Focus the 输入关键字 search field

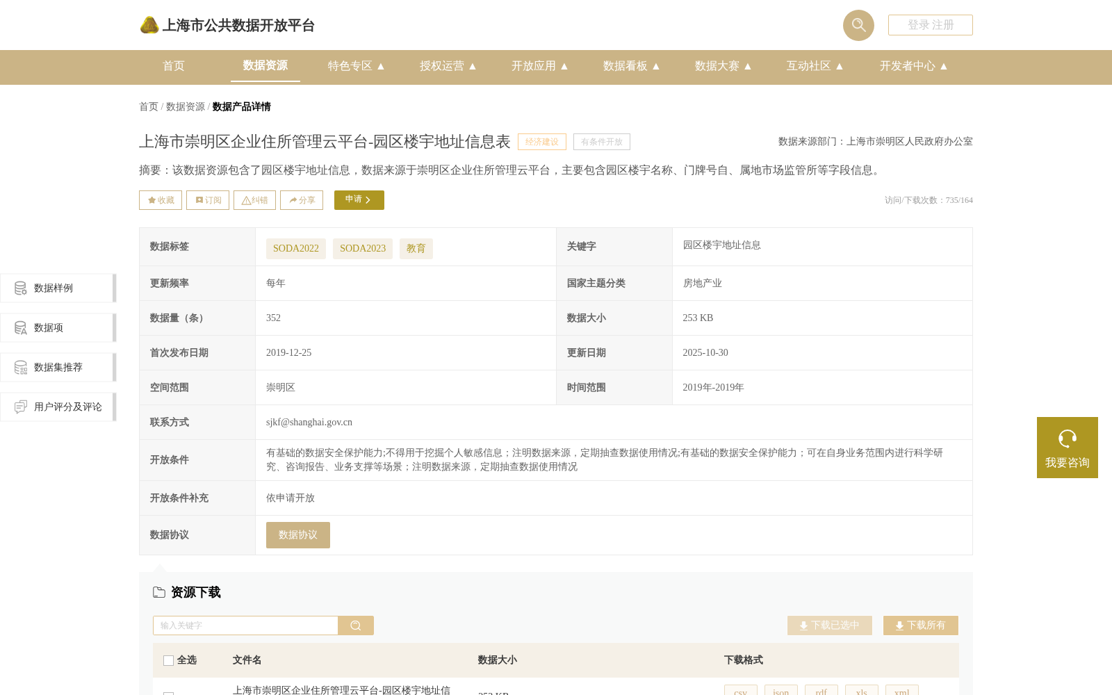pyautogui.click(x=245, y=625)
